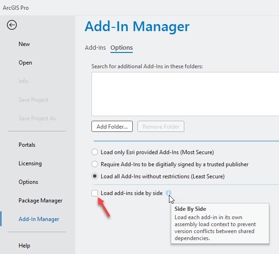This screenshot has height=254, width=279.
Task: Click inside the Add-In folders list box
Action: click(x=185, y=94)
